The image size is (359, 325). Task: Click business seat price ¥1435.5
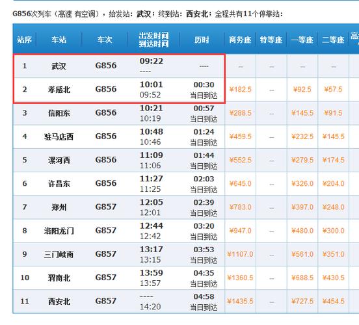click(240, 301)
